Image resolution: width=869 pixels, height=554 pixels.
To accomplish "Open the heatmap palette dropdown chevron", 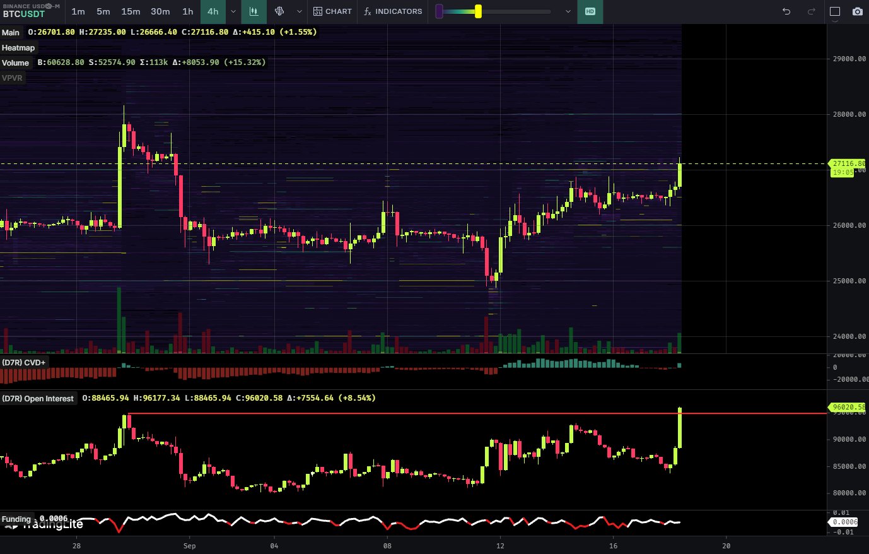I will click(567, 11).
